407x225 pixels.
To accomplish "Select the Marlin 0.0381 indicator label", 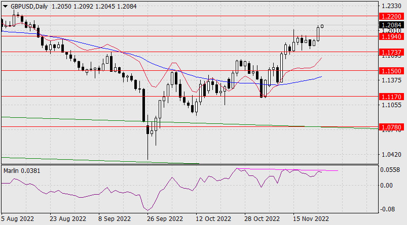I will [x=22, y=171].
